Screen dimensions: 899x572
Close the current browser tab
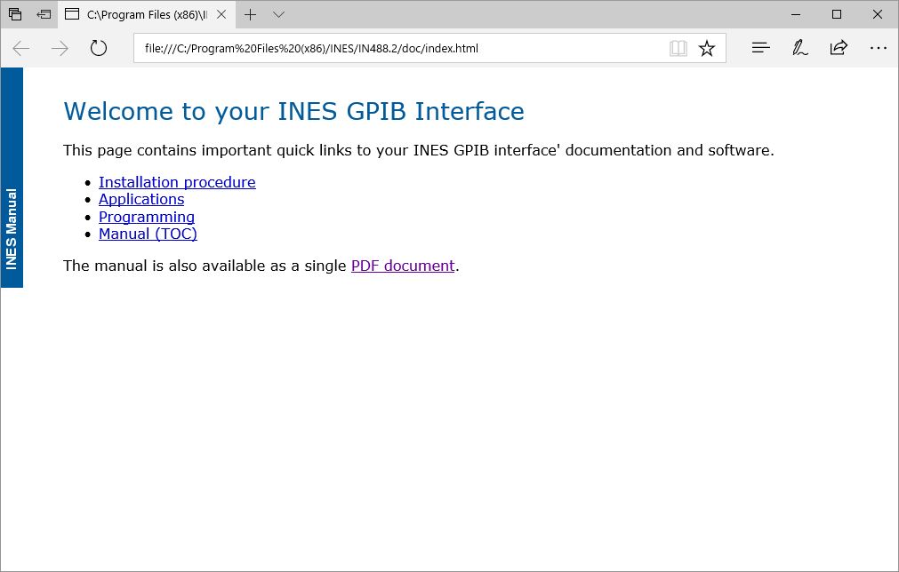(221, 14)
